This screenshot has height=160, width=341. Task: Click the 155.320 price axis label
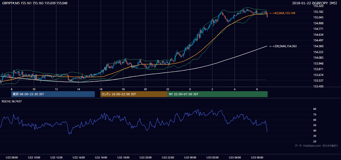[318, 6]
